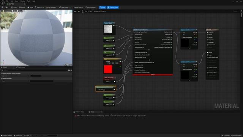Open the viewport options hamburger menu

(2, 11)
